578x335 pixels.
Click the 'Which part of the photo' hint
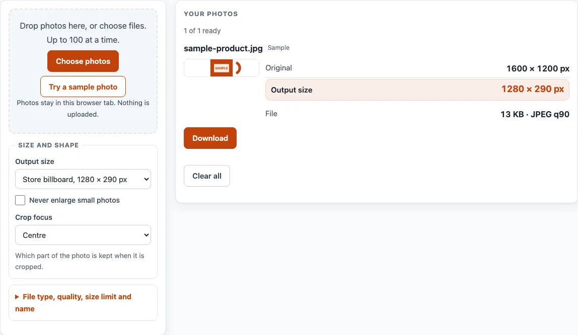pos(80,261)
